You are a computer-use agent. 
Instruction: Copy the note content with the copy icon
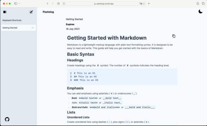(x=174, y=36)
